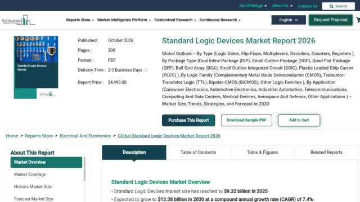Click the report cover thumbnail

pos(36,67)
